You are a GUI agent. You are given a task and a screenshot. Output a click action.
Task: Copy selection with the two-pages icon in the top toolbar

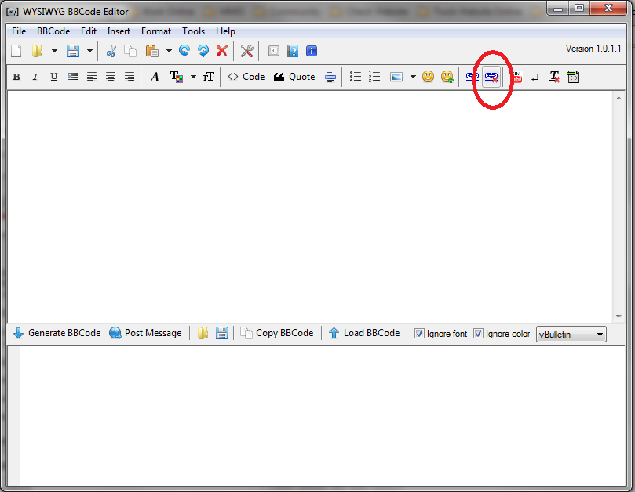pos(130,51)
